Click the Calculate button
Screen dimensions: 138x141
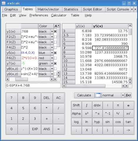click(x=84, y=95)
